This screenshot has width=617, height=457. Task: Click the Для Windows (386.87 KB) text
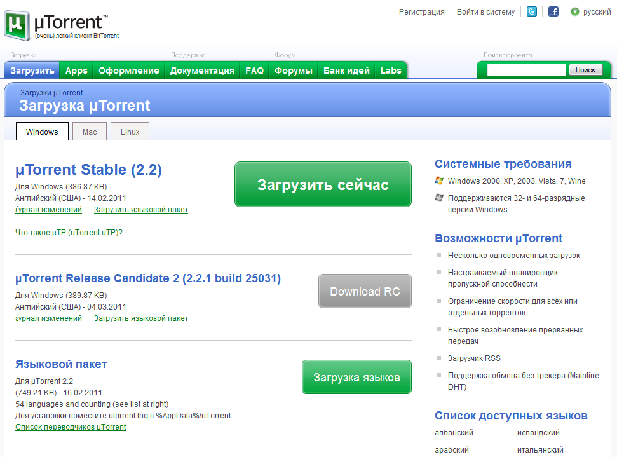tap(61, 187)
